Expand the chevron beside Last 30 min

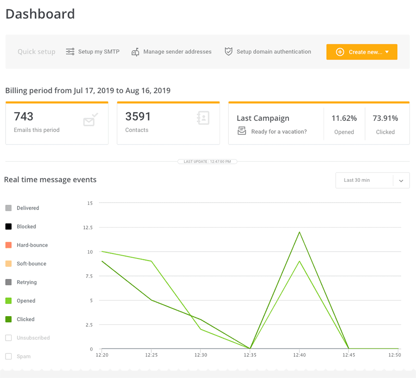click(x=401, y=180)
